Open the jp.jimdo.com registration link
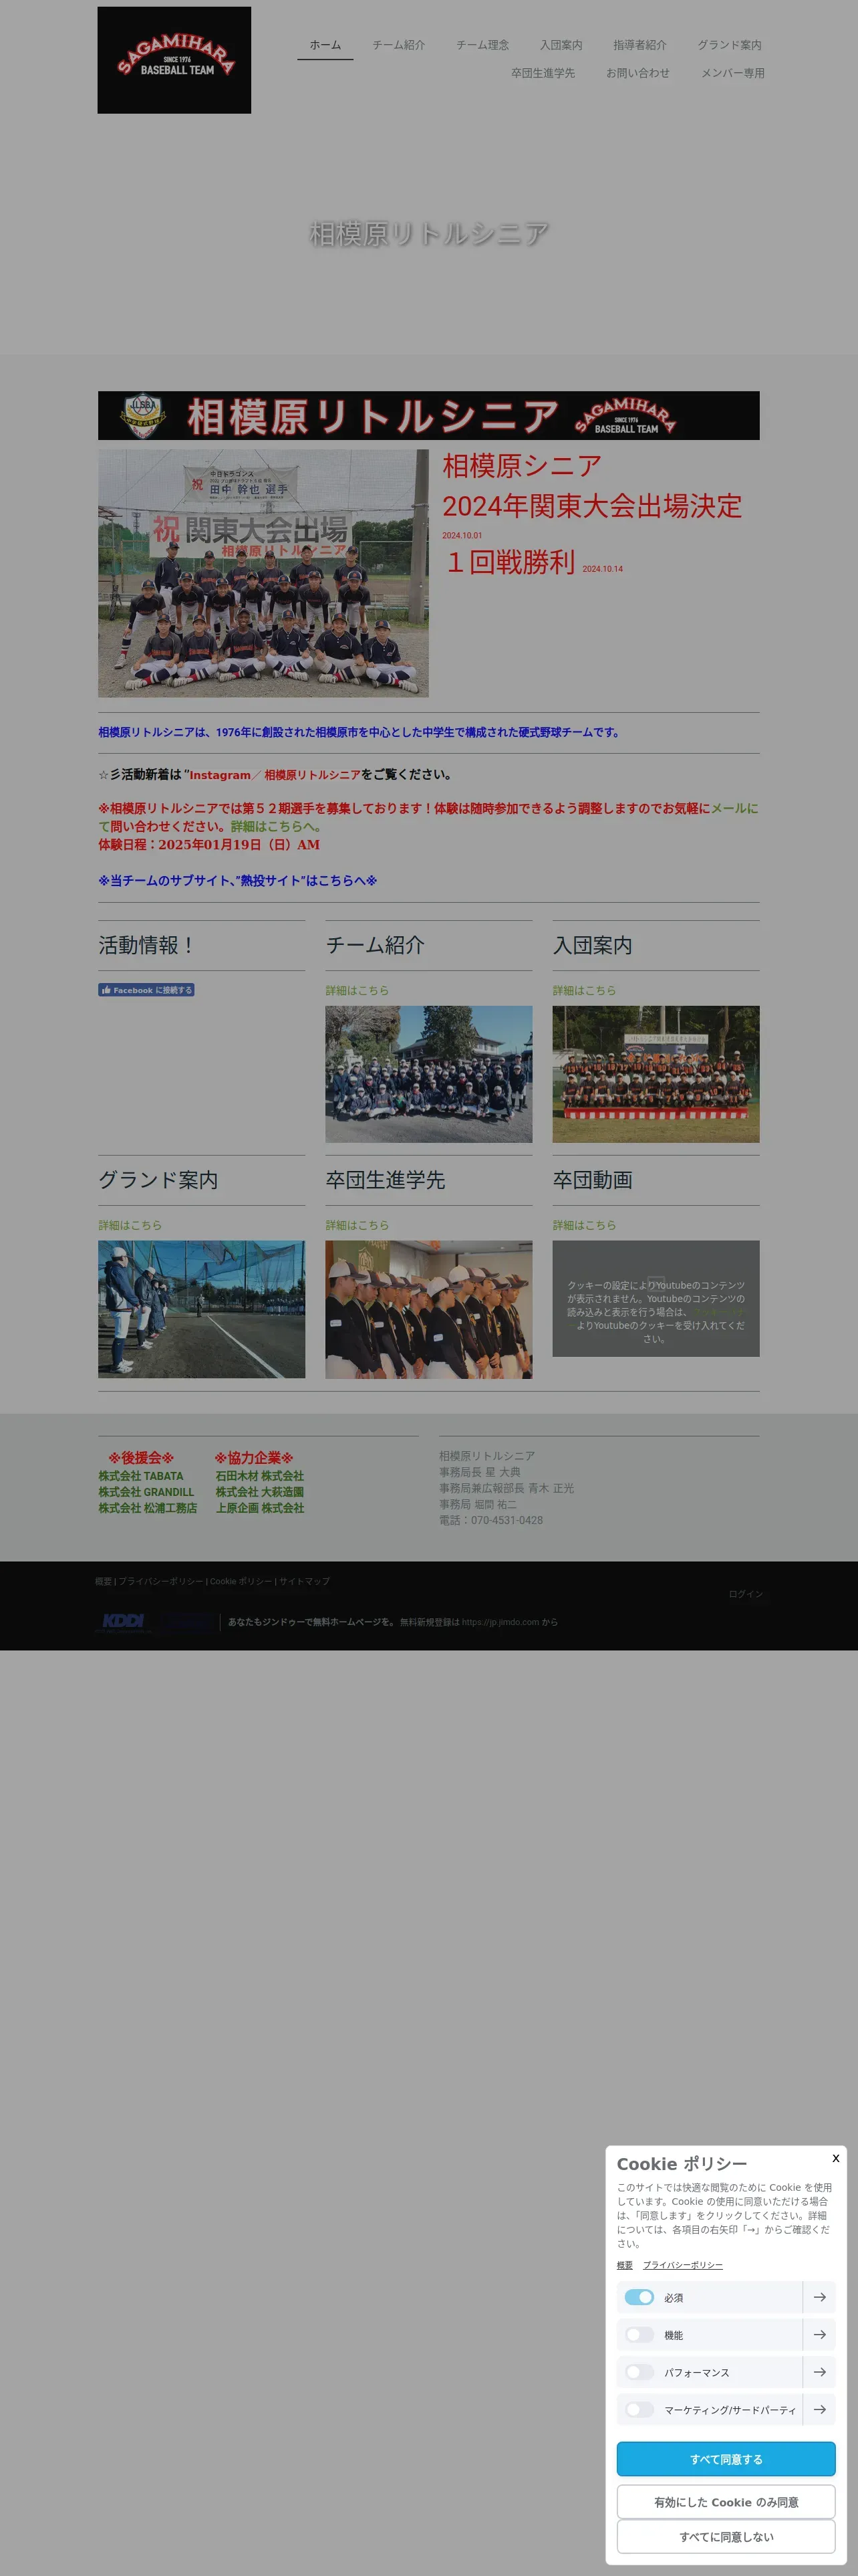Viewport: 858px width, 2576px height. [500, 1622]
